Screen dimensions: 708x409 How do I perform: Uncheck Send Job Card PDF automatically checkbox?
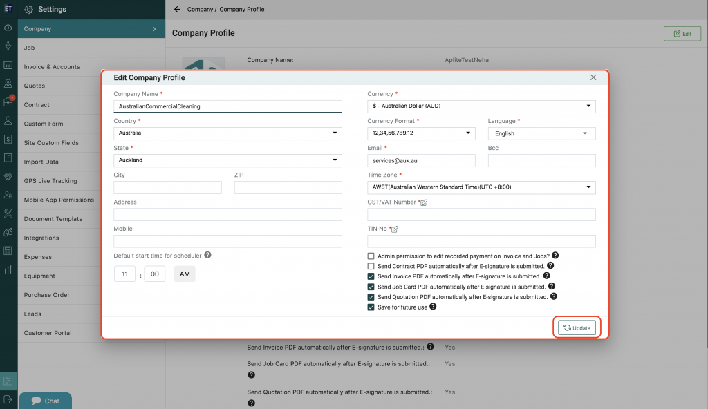point(371,287)
